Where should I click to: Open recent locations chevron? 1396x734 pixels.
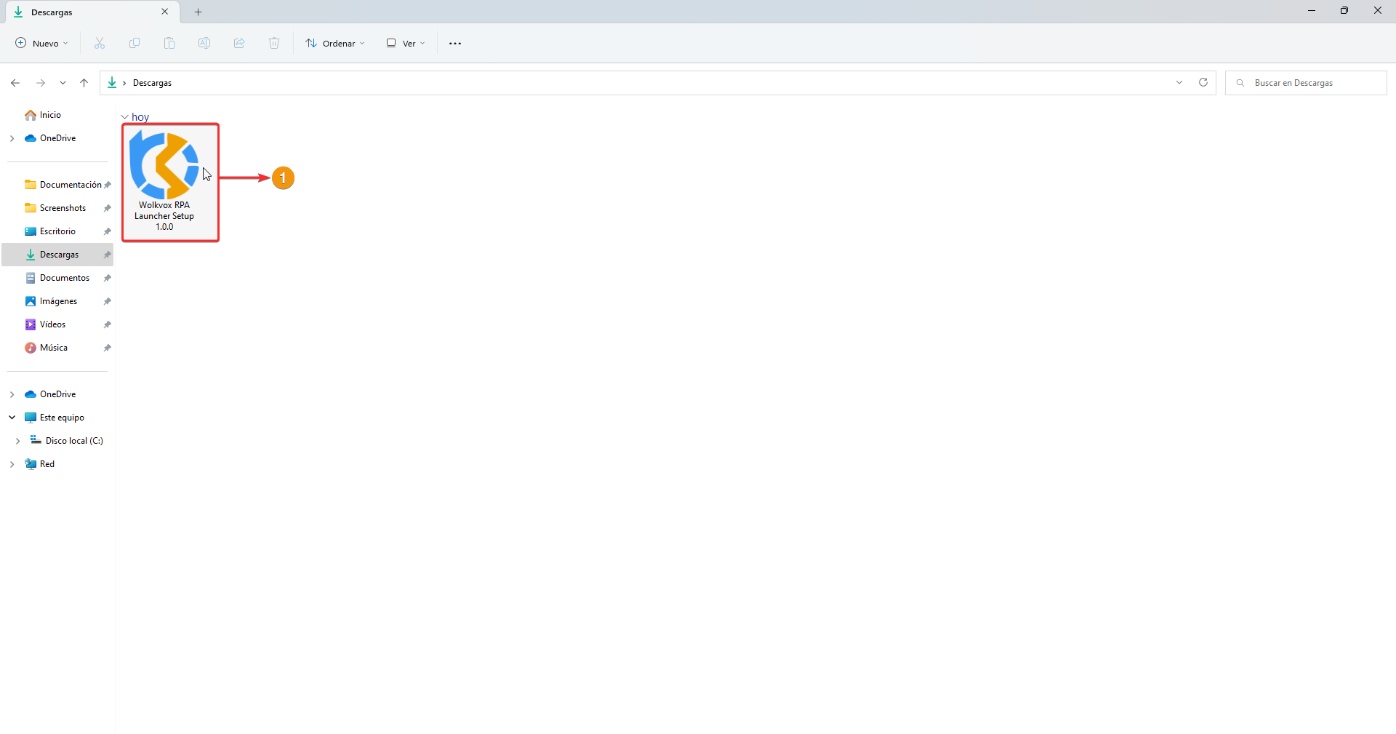(63, 83)
